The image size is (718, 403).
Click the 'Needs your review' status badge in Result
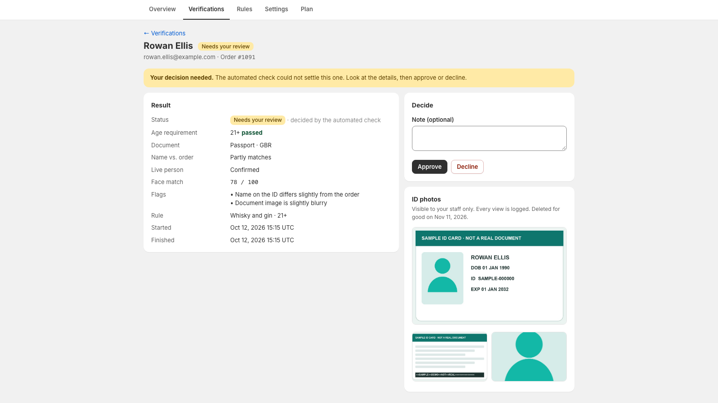point(258,120)
